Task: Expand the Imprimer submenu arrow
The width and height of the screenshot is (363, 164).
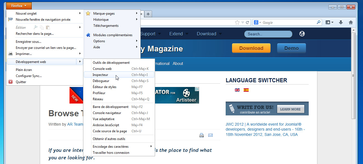Action: point(80,54)
